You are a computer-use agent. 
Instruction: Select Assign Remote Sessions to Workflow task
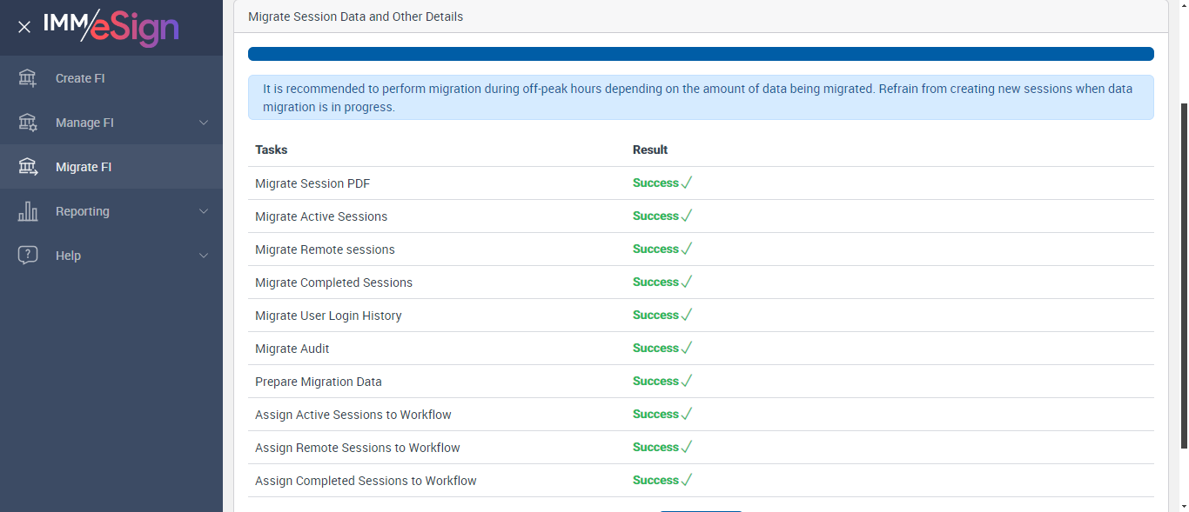[x=358, y=448]
